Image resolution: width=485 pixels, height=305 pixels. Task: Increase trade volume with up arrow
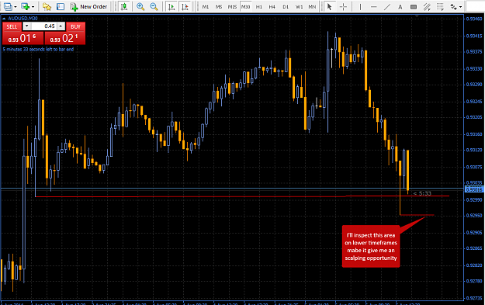pyautogui.click(x=61, y=26)
